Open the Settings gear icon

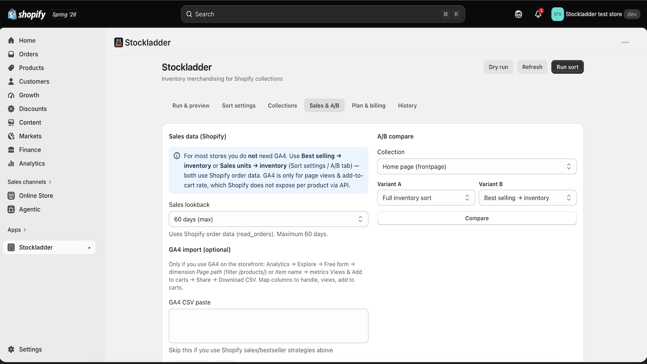(11, 349)
